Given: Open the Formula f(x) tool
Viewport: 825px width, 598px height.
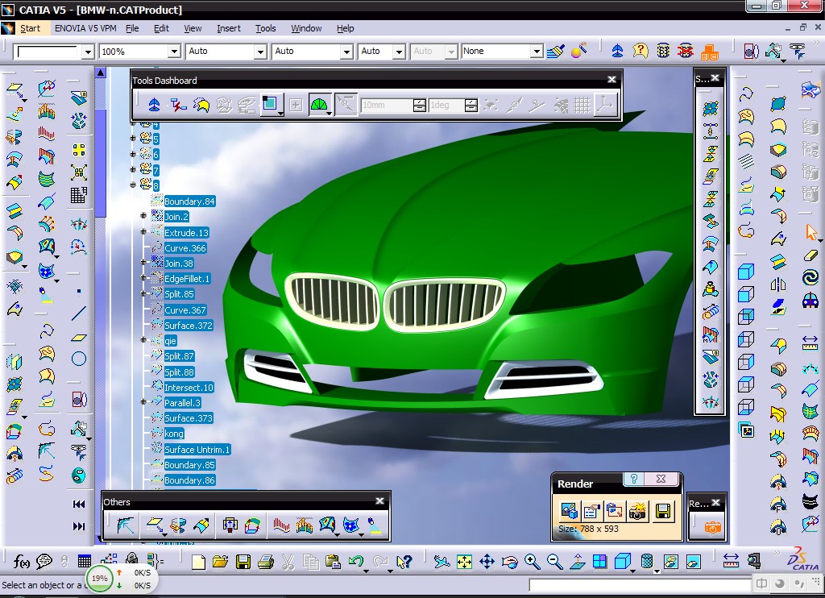Looking at the screenshot, I should 20,562.
